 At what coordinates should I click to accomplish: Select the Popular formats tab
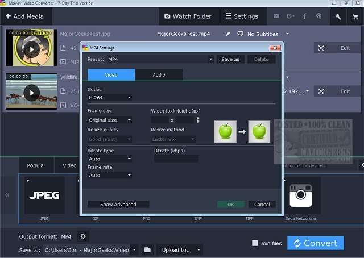[36, 165]
